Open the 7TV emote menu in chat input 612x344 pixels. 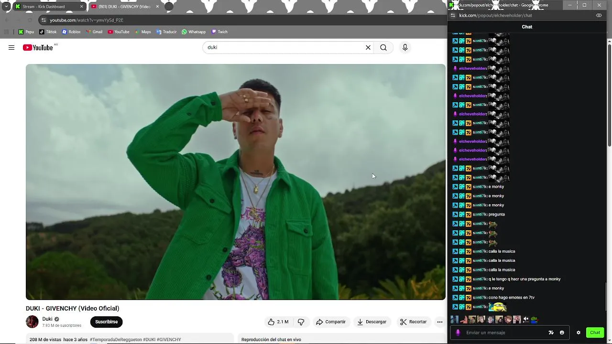(551, 333)
